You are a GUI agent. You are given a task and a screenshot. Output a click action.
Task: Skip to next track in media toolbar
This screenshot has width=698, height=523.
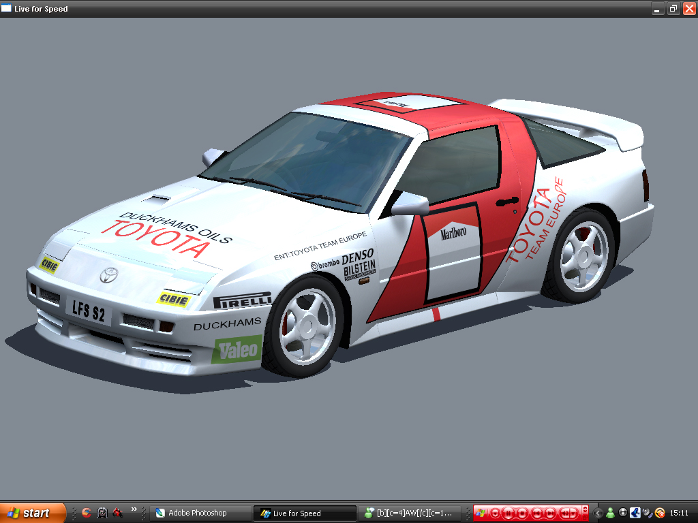[550, 513]
